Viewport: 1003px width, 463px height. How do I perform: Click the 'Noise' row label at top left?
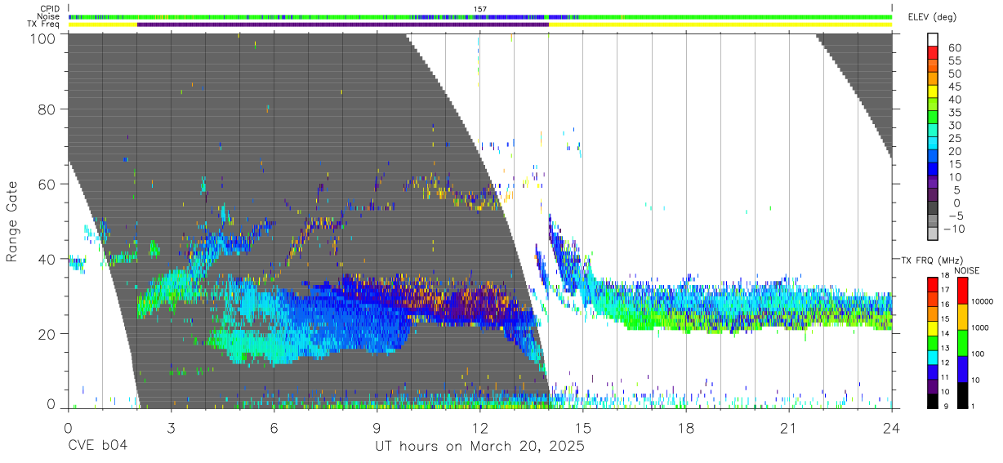click(48, 16)
